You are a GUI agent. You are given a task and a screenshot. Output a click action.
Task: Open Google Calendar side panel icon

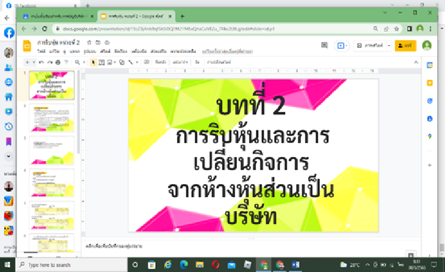pos(429,66)
